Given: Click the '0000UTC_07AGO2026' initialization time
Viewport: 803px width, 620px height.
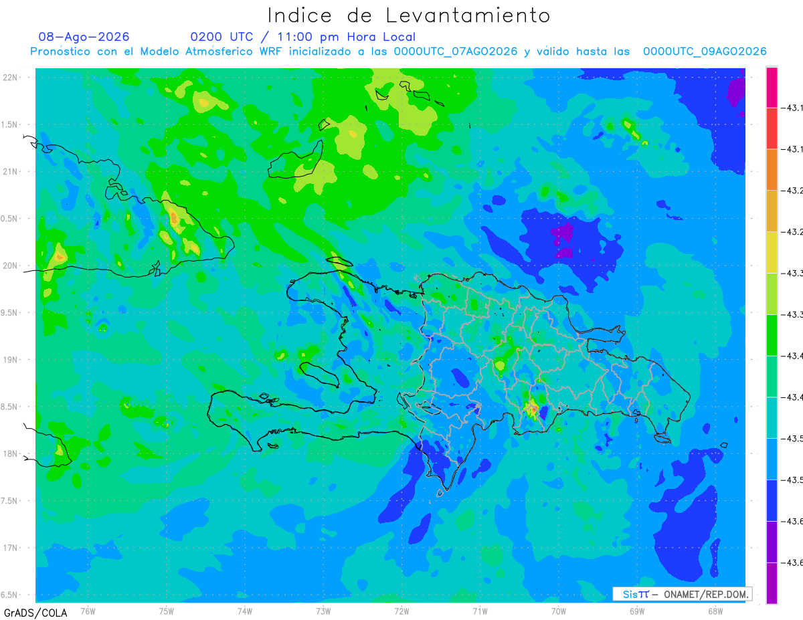Looking at the screenshot, I should pyautogui.click(x=456, y=51).
